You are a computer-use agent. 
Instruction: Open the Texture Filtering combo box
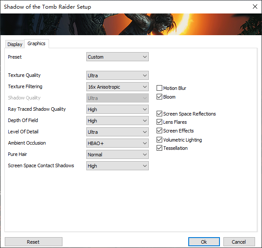click(x=117, y=87)
